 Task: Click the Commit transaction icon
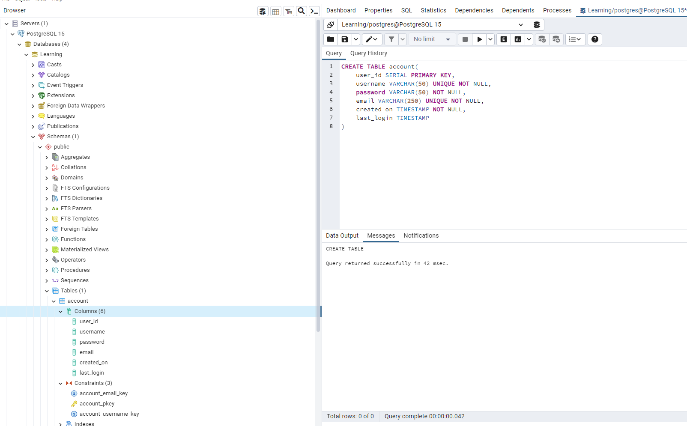point(542,39)
